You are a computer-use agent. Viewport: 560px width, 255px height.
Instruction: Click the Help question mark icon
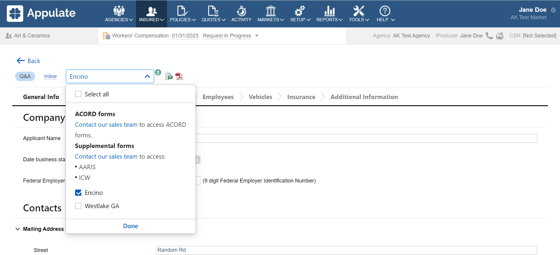[385, 11]
